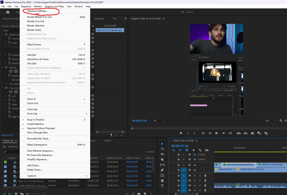Image resolution: width=287 pixels, height=195 pixels.
Task: Choose Sequence Settings from the menu
Action: point(37,11)
